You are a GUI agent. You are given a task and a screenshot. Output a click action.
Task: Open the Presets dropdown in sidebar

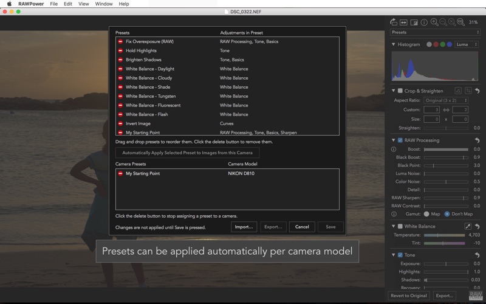pos(435,32)
